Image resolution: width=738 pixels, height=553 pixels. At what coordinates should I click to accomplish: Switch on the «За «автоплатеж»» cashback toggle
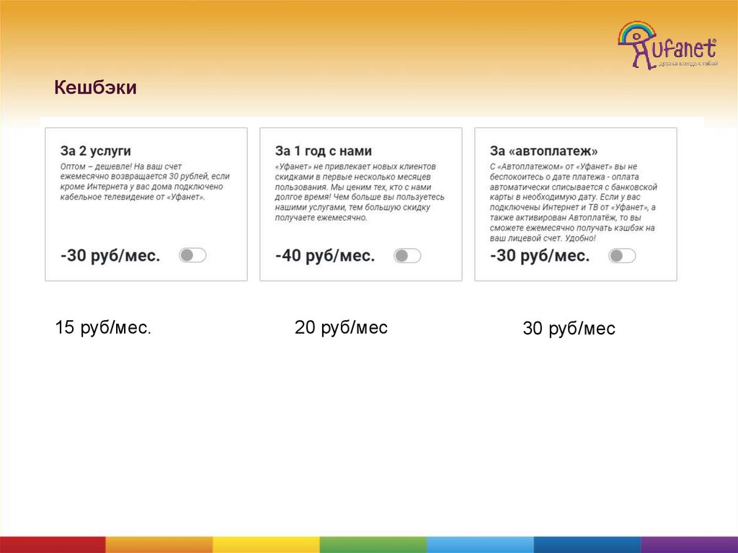[x=622, y=256]
